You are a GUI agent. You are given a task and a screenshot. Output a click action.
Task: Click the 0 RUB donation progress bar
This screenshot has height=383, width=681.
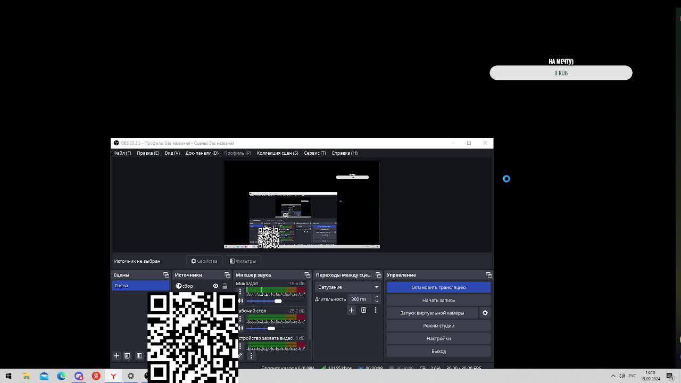pyautogui.click(x=561, y=73)
